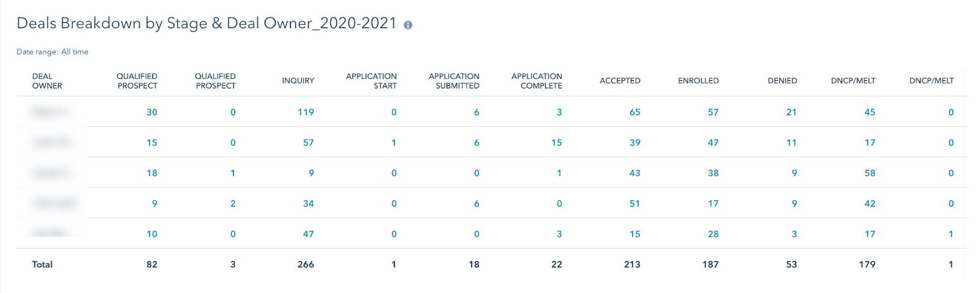Sort by the INQUIRY column header
Image resolution: width=980 pixels, height=293 pixels.
298,81
